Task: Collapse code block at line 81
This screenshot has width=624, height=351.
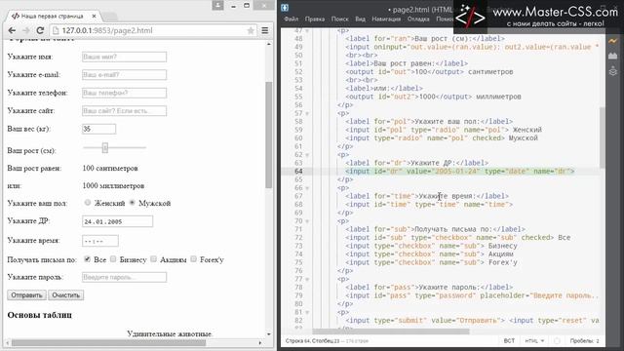Action: click(x=307, y=312)
